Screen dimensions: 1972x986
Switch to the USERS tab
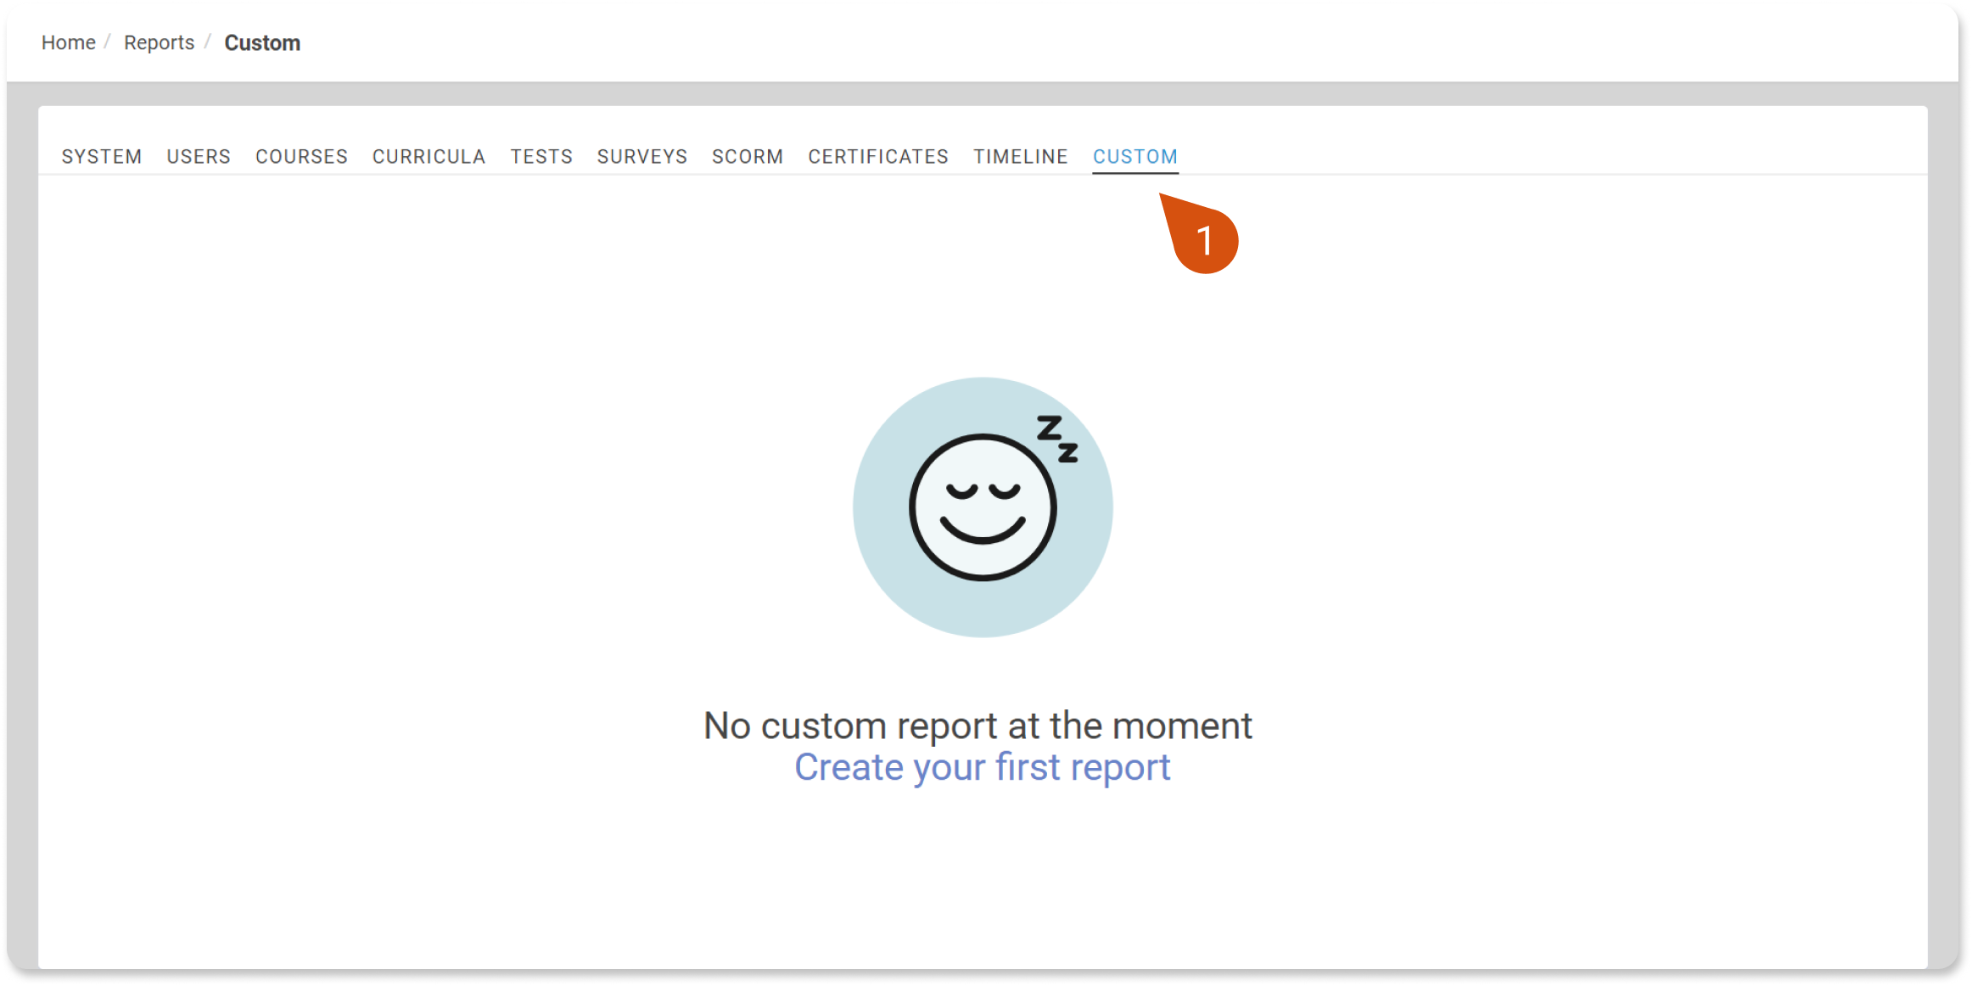click(199, 157)
